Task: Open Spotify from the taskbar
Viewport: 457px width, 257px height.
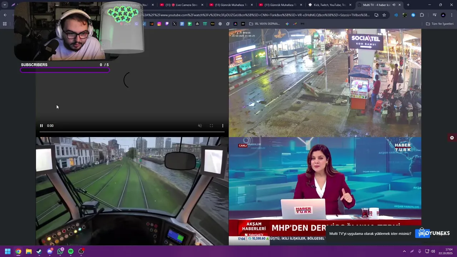Action: coord(71,251)
